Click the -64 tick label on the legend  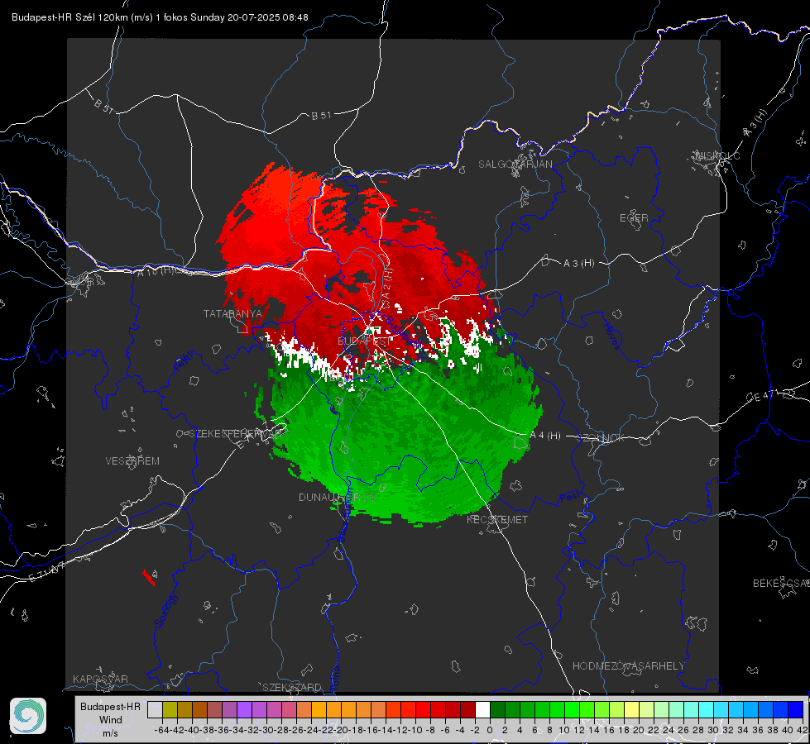click(162, 730)
